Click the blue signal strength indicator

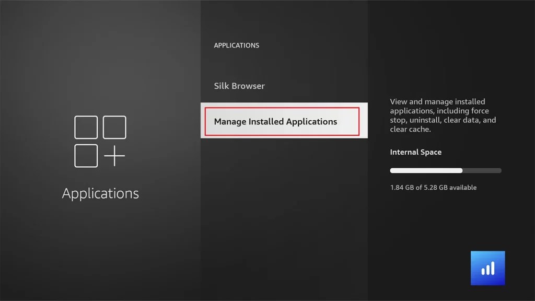pyautogui.click(x=487, y=268)
